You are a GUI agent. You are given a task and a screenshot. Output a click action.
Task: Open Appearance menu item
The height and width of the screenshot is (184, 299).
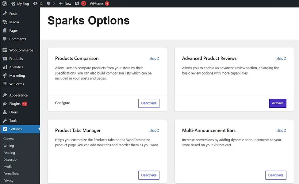[18, 95]
